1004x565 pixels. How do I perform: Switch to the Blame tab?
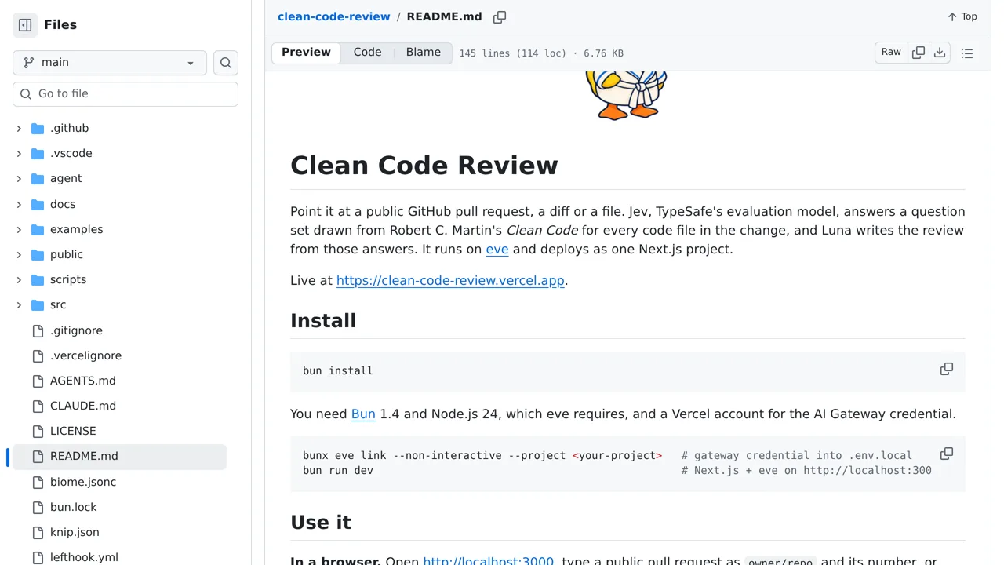pos(424,53)
